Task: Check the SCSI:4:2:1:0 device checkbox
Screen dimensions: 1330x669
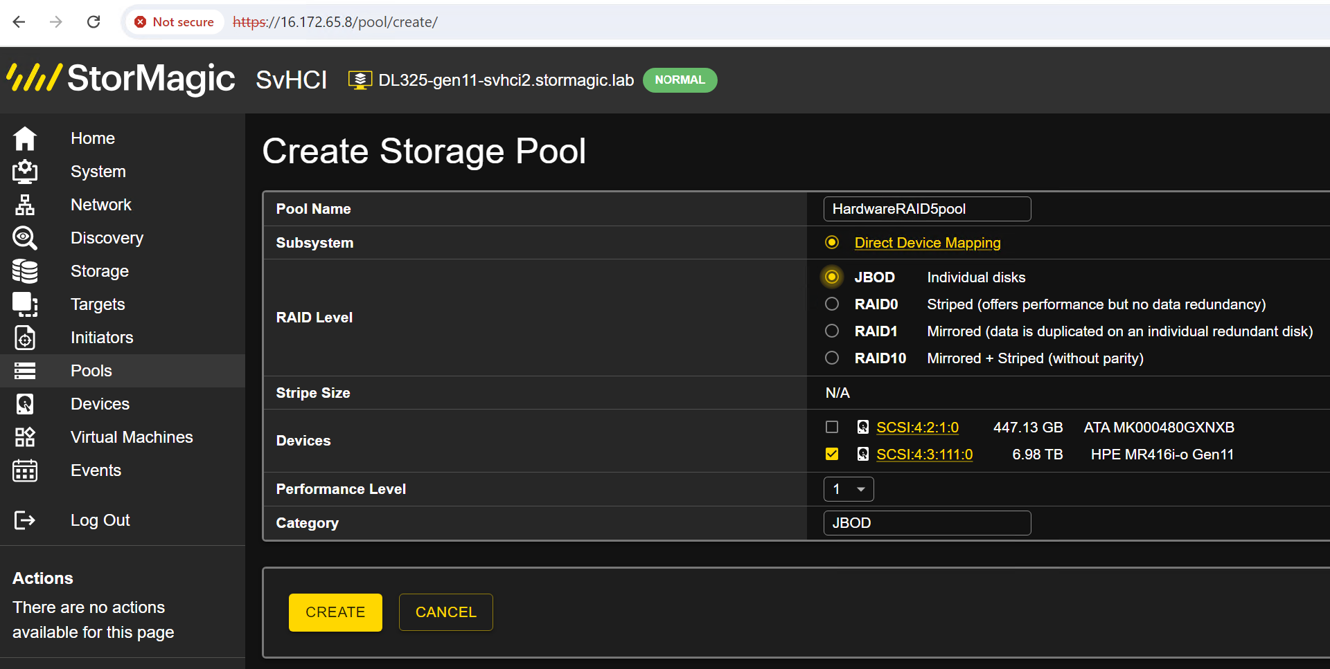Action: pyautogui.click(x=832, y=427)
